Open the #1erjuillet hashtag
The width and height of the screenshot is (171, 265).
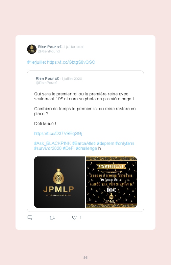(37, 62)
